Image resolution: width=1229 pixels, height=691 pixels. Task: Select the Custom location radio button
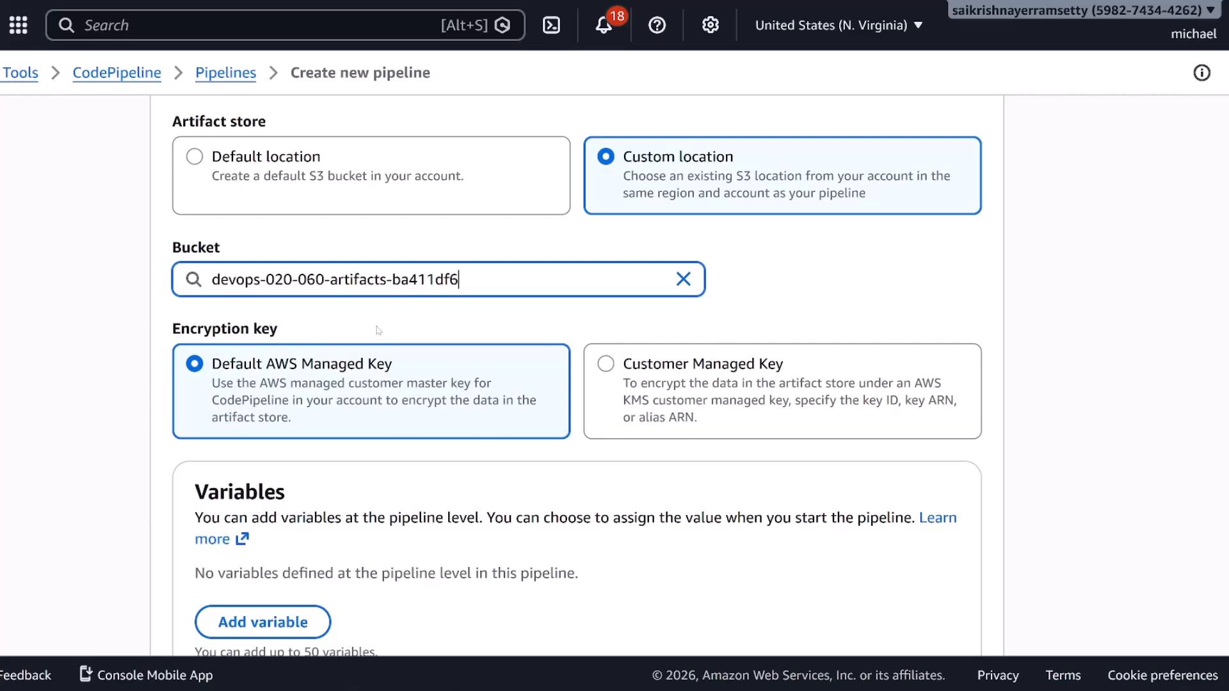tap(606, 156)
